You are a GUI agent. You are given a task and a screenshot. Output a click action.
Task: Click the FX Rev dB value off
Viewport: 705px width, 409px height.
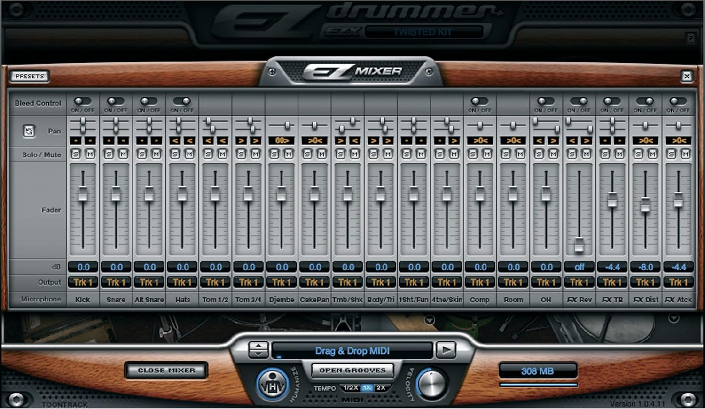pos(580,267)
